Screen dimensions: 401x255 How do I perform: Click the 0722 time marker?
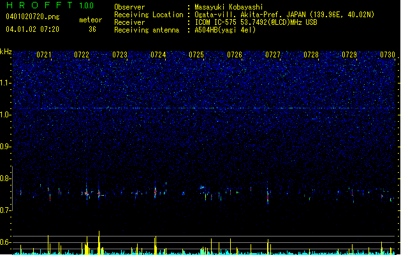[82, 55]
